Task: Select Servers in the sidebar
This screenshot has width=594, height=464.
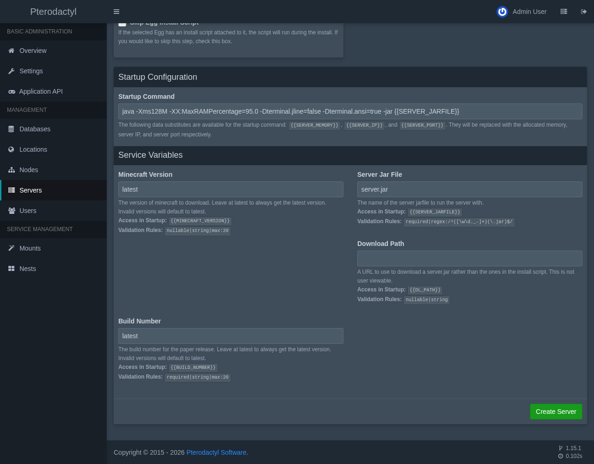Action: tap(53, 190)
